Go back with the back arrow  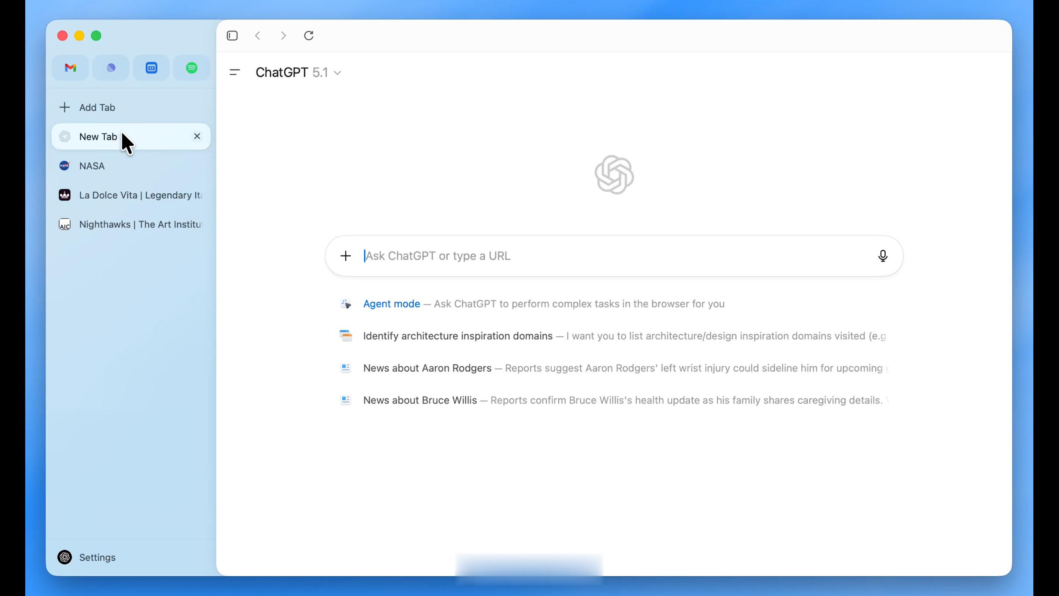[x=258, y=36]
